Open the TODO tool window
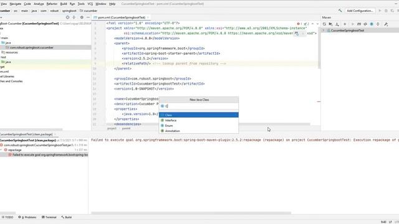This screenshot has height=224, width=399. tap(7, 217)
